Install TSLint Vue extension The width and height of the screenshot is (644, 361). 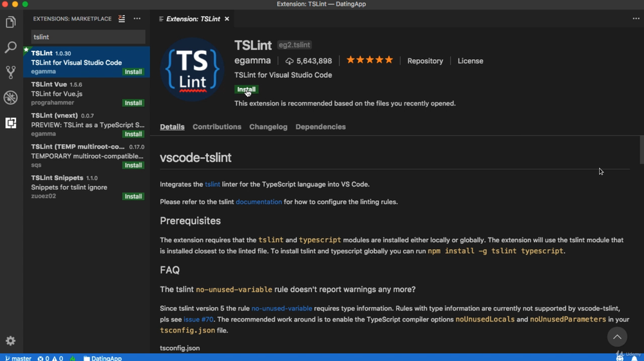133,103
